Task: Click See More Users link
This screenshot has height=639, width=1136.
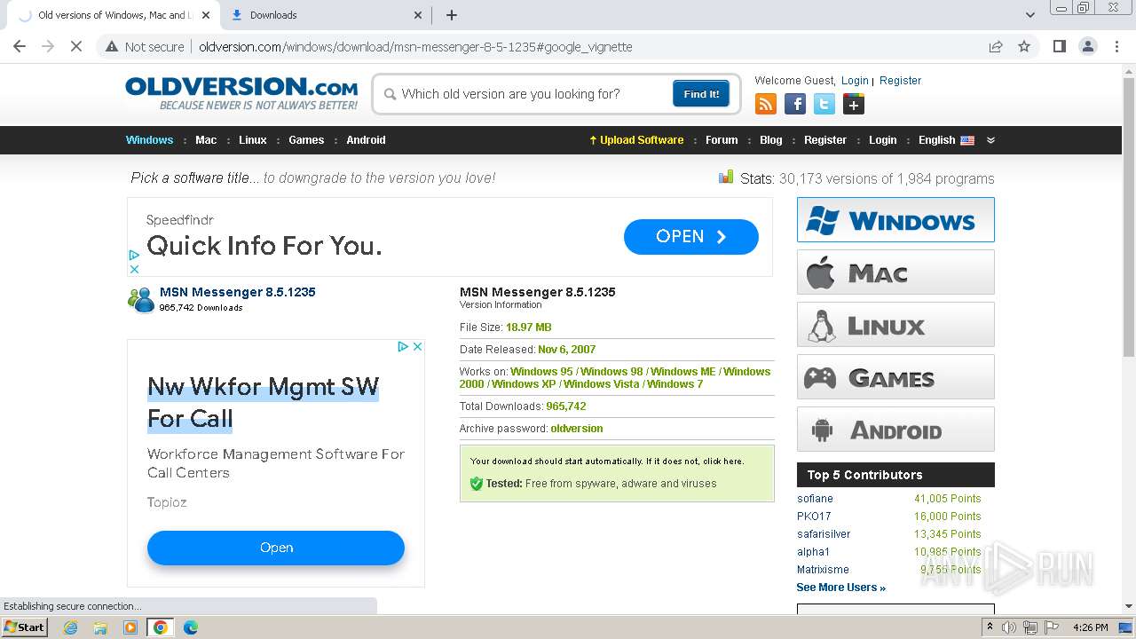Action: pyautogui.click(x=840, y=588)
